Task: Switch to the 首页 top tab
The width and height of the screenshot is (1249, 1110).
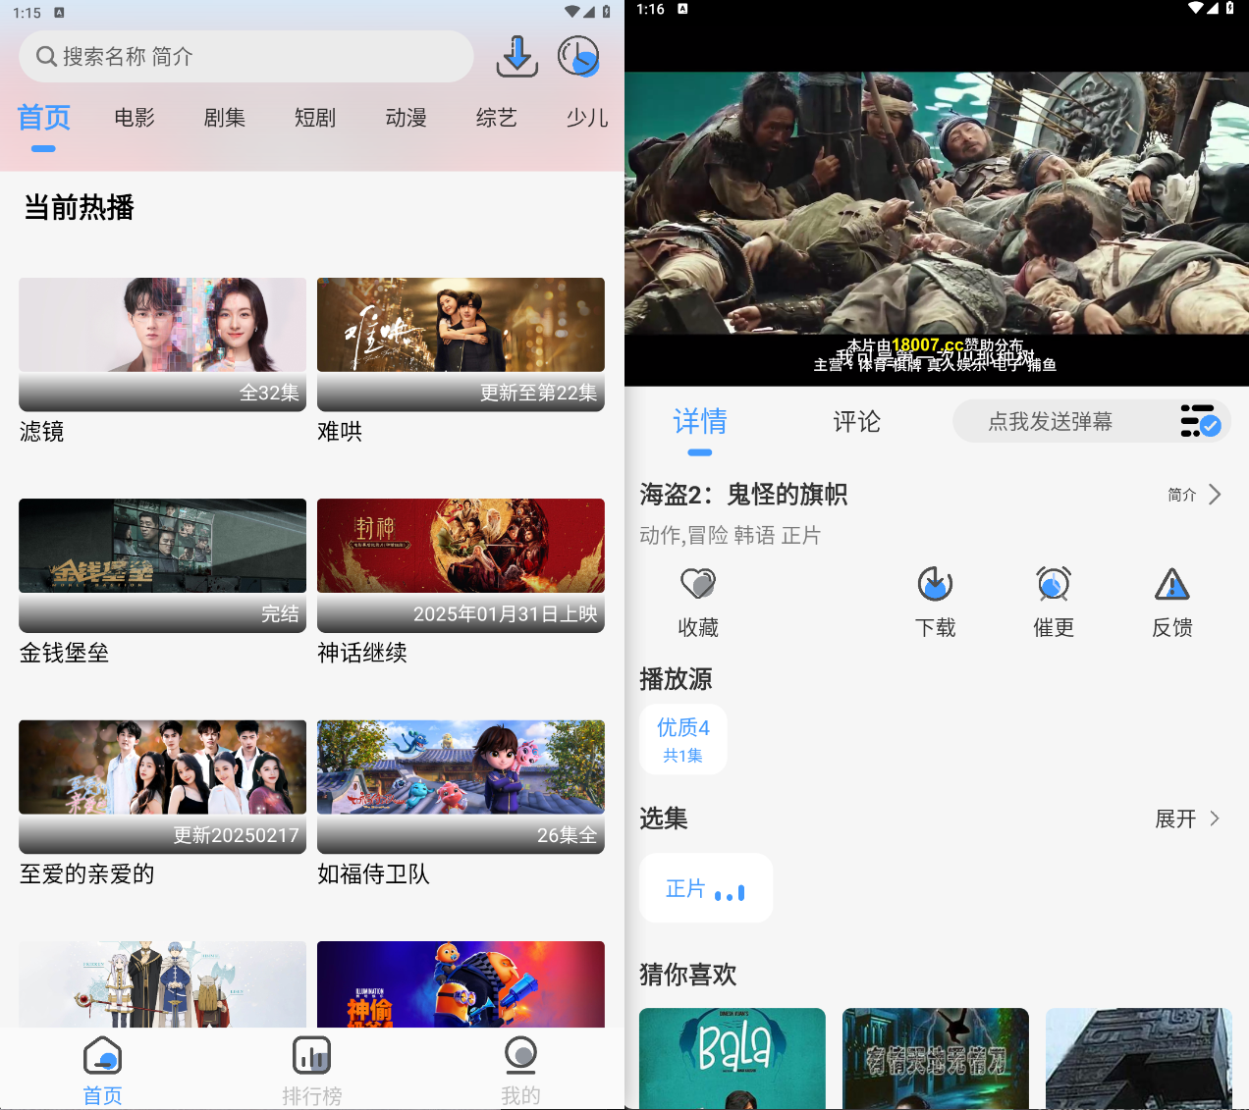Action: point(44,118)
